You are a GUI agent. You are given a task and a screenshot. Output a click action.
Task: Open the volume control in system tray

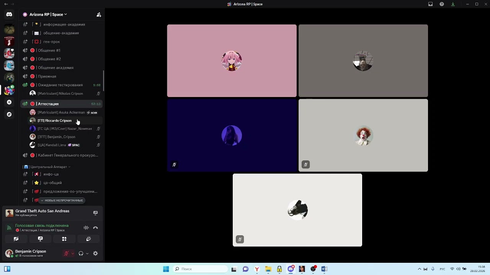(x=459, y=269)
